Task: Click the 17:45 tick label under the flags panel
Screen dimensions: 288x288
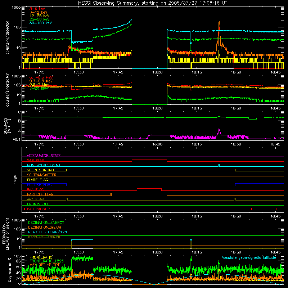Action: click(118, 216)
